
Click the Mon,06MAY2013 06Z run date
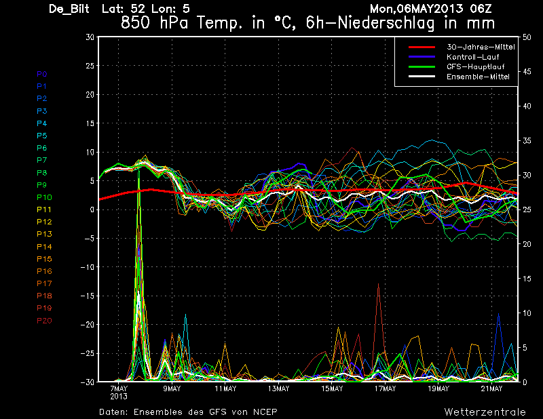pos(430,9)
